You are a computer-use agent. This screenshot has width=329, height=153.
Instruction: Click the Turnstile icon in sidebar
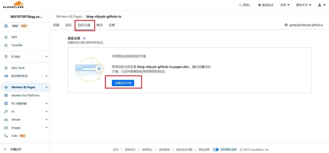tap(6, 45)
